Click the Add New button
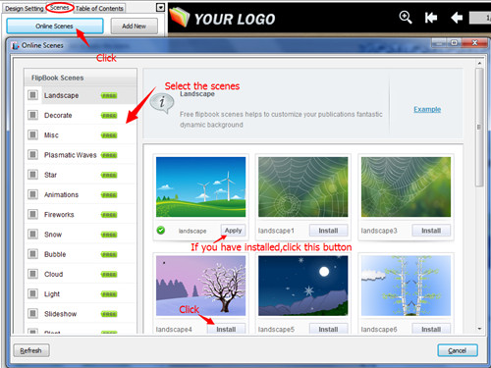Screen dimensions: 491x368 click(x=135, y=26)
